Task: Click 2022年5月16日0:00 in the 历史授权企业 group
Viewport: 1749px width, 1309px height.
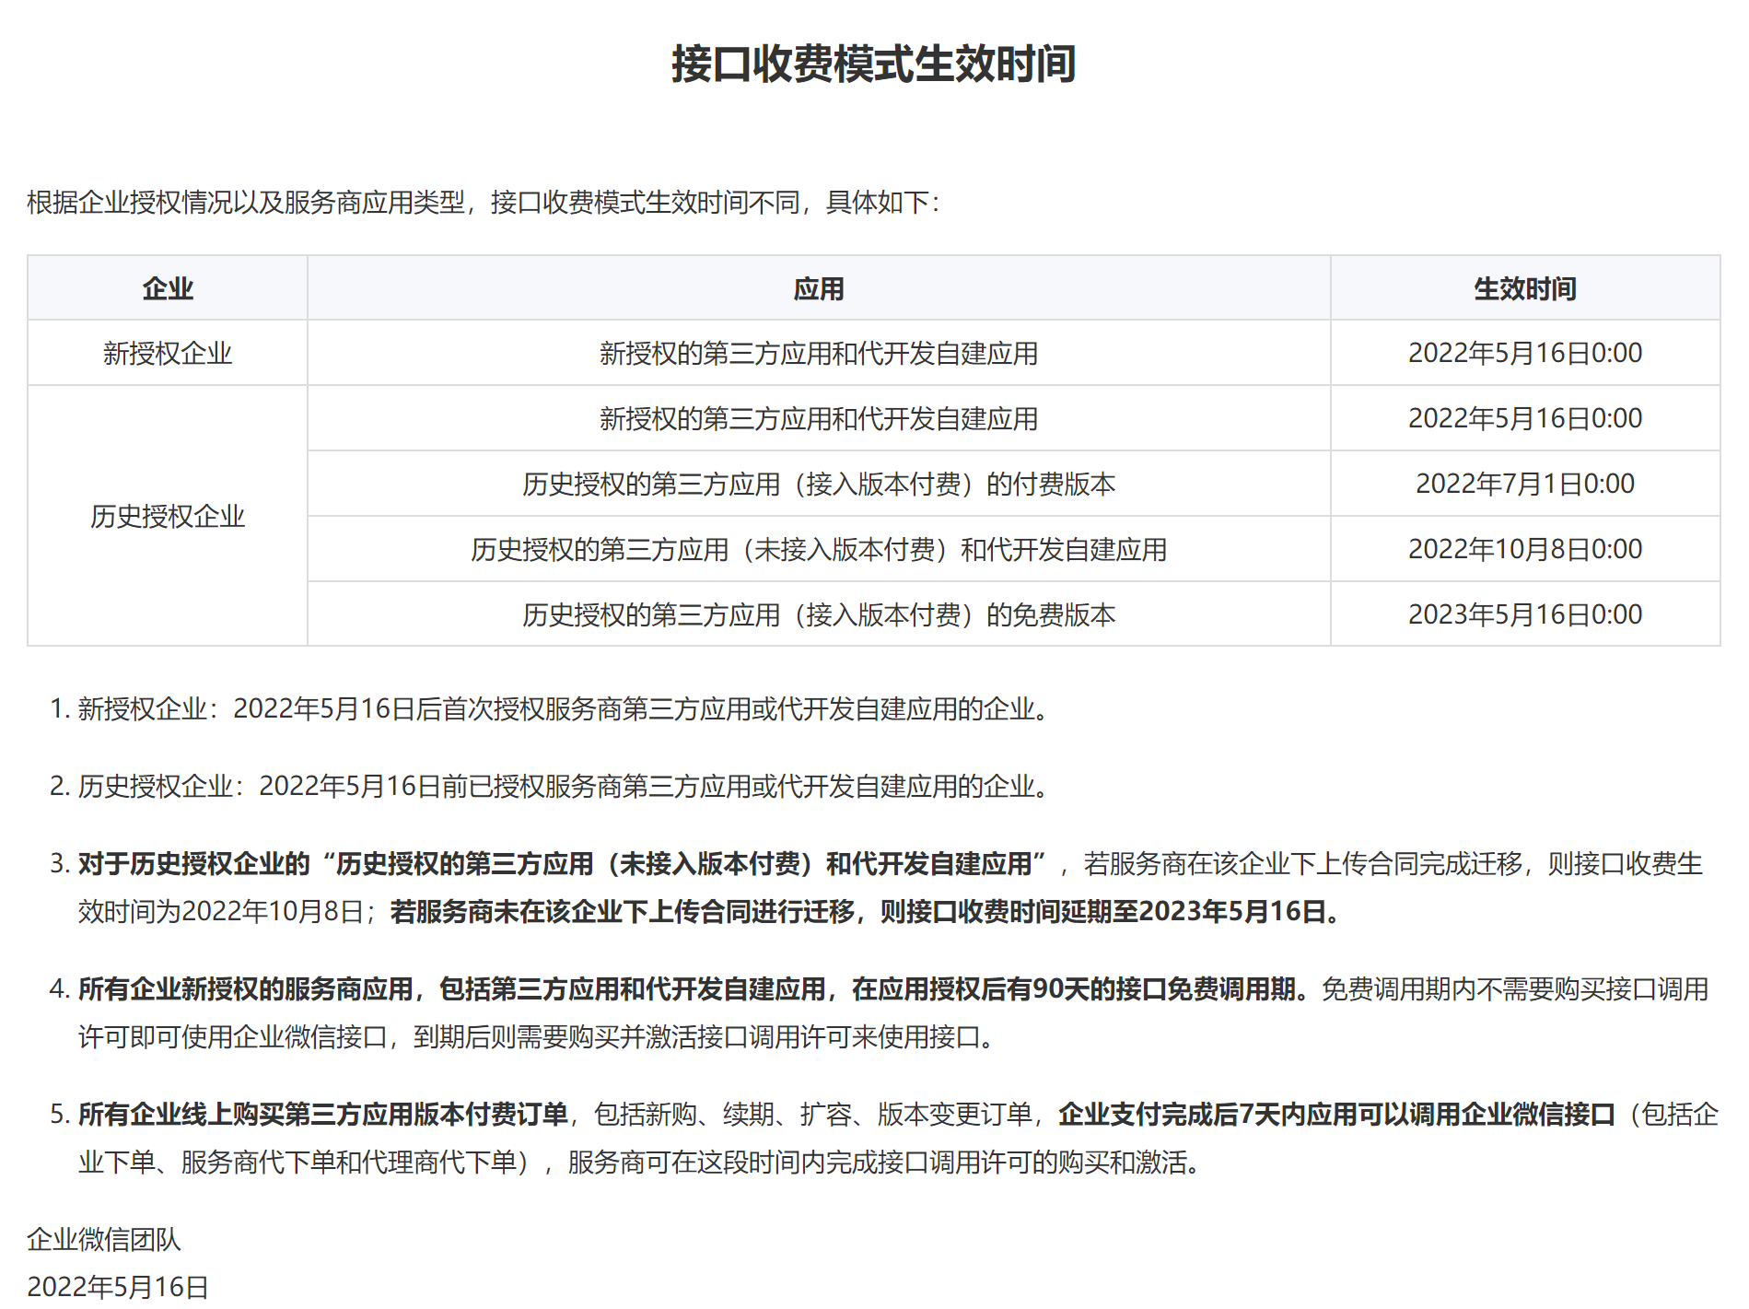Action: (1525, 418)
